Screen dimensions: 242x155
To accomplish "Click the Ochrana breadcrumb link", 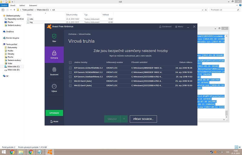I will (x=72, y=34).
